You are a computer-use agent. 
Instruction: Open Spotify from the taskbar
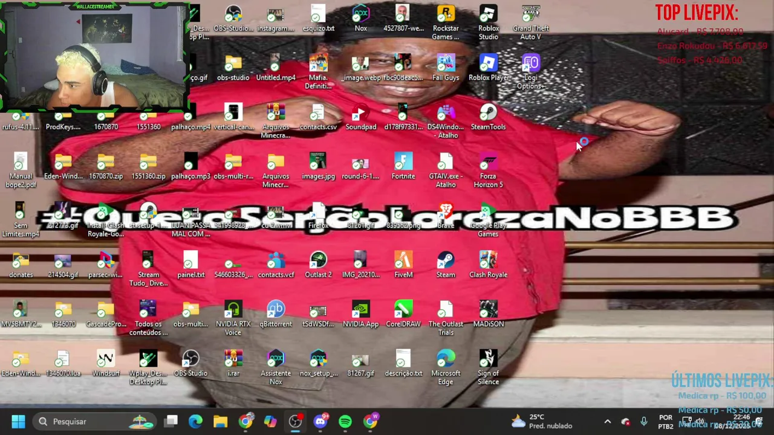(345, 421)
